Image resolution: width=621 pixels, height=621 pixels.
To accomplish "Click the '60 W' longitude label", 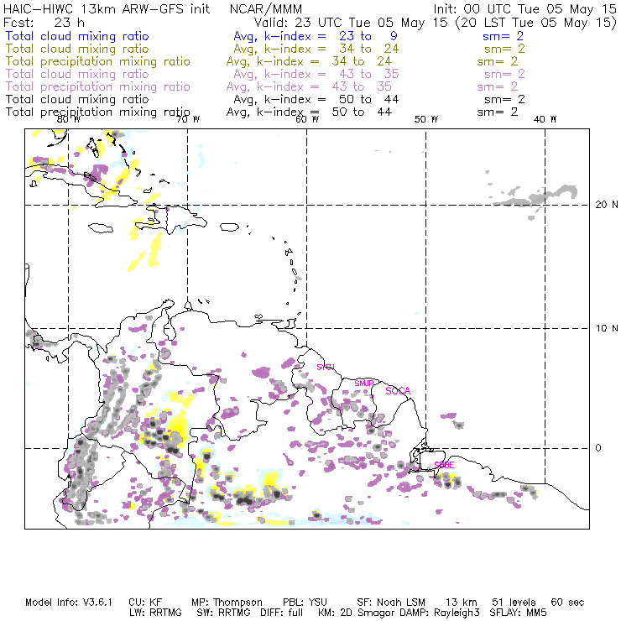I will click(x=307, y=119).
